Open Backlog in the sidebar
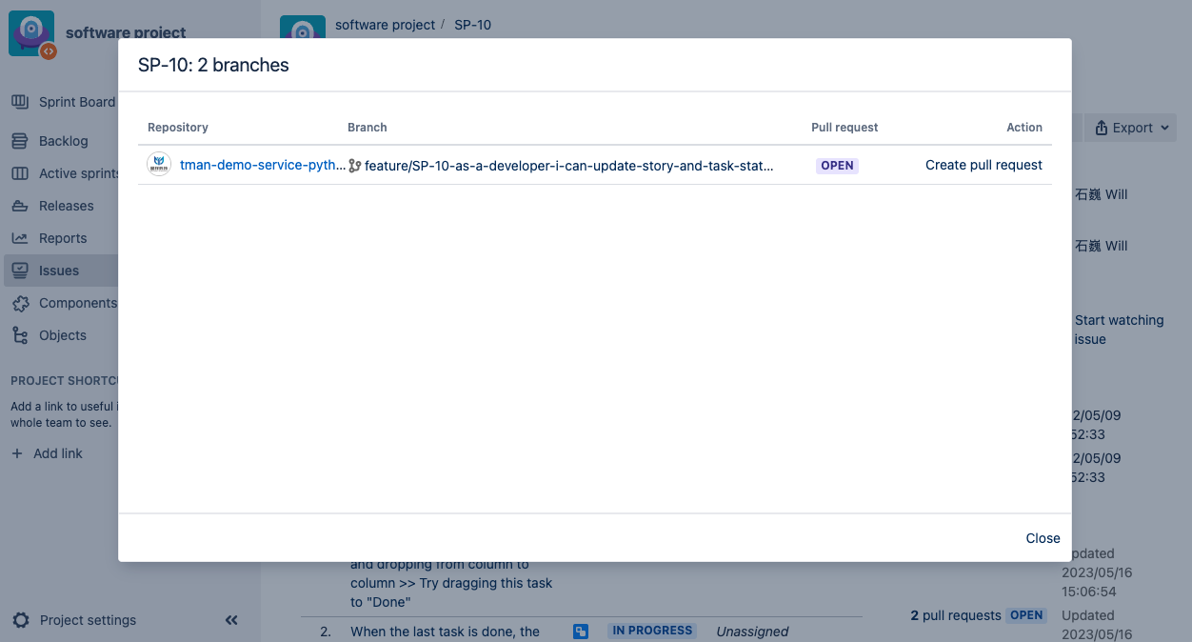This screenshot has width=1192, height=642. [63, 141]
